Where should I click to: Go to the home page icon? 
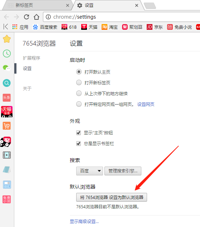(36, 17)
